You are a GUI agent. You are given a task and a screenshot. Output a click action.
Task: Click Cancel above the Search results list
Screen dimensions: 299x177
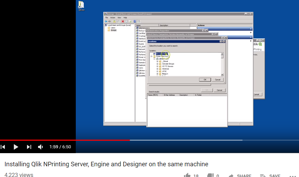coord(219,90)
